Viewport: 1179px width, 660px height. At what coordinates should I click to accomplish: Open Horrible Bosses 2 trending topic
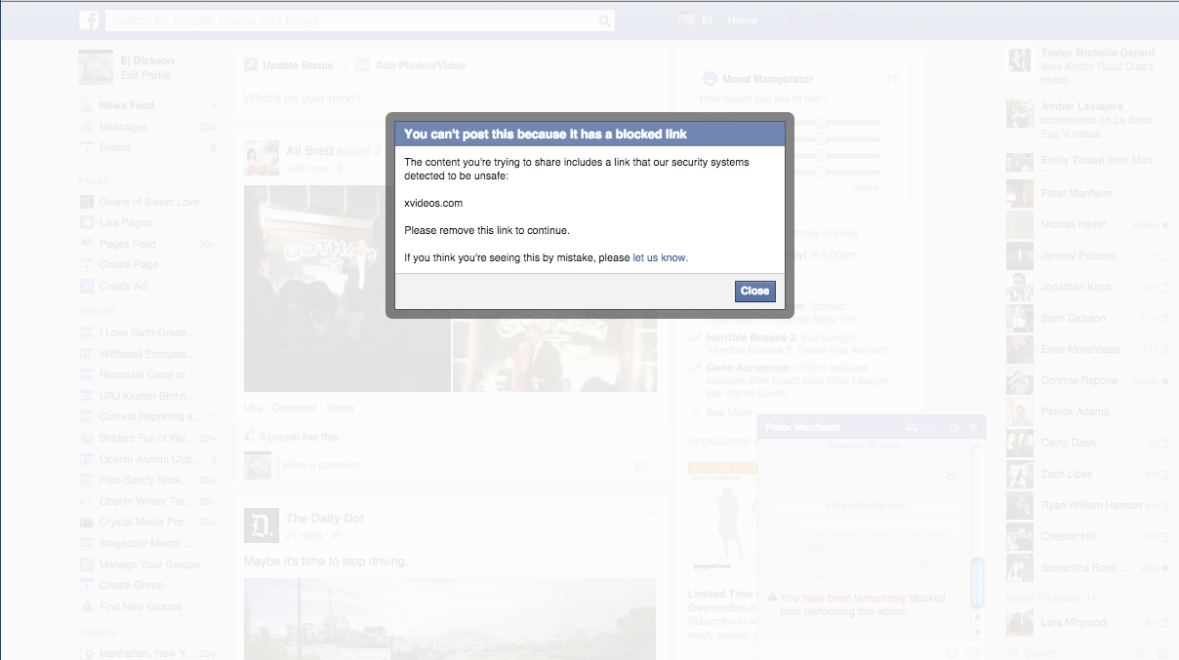tap(749, 337)
